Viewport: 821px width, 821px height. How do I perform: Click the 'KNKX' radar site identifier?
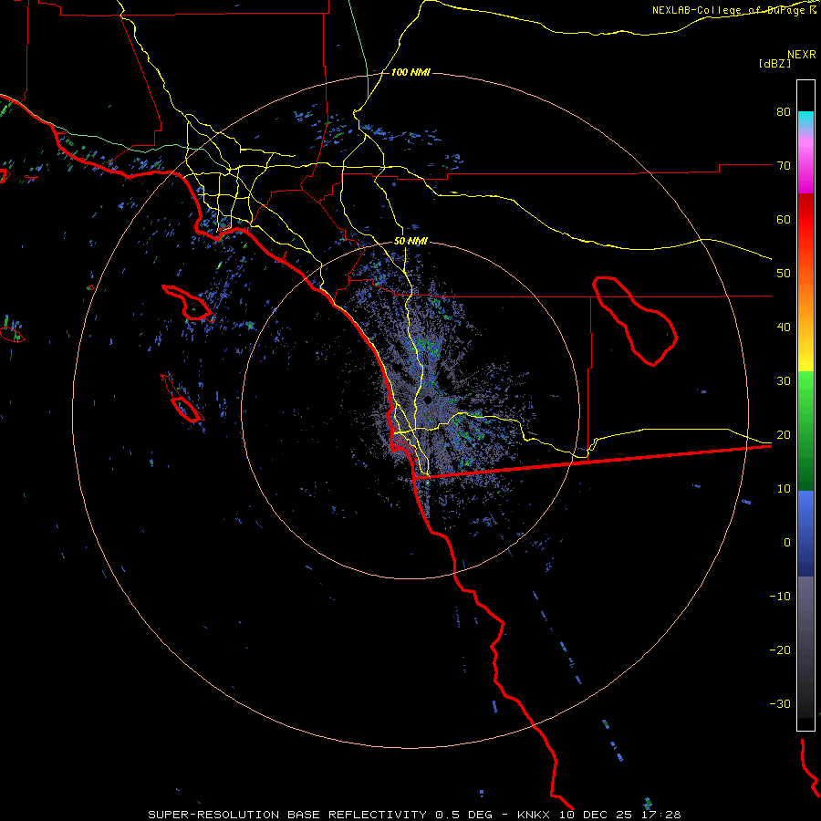click(534, 815)
